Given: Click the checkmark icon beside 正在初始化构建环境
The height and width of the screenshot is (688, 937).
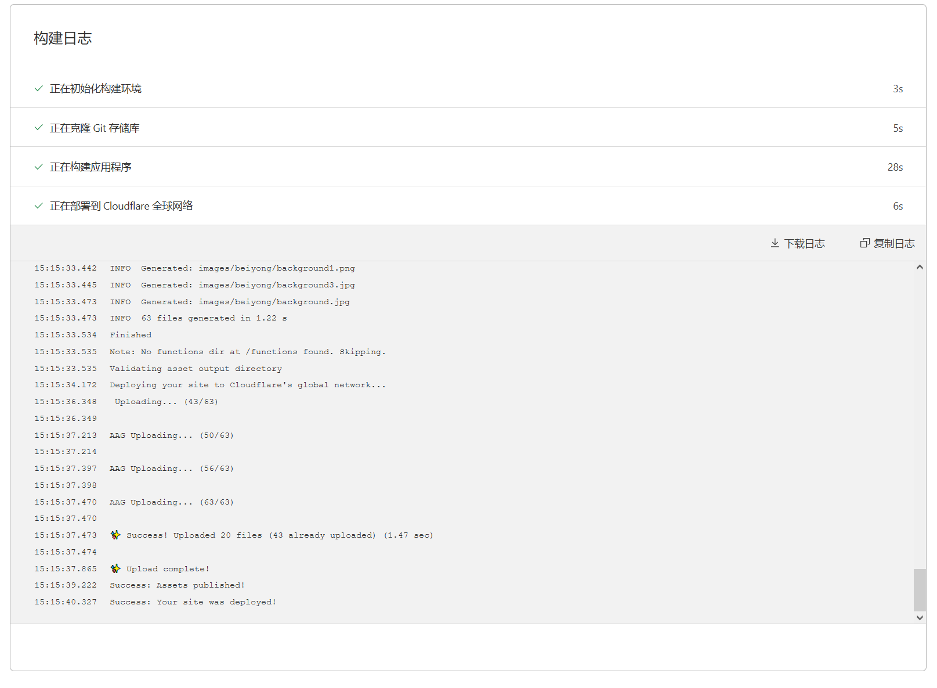Looking at the screenshot, I should click(38, 88).
